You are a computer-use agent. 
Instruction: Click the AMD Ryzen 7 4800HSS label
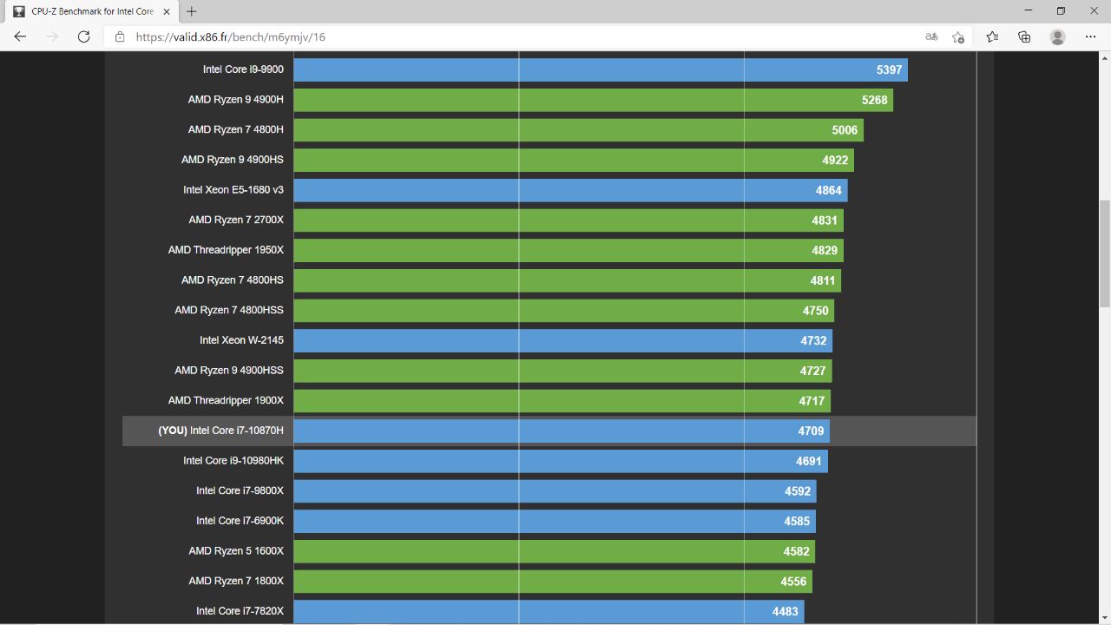tap(229, 310)
